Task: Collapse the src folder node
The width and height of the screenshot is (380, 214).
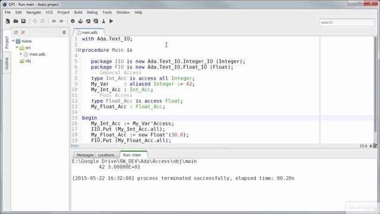Action: click(x=17, y=48)
